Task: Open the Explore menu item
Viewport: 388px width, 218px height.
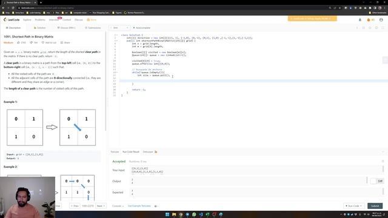Action: [27, 20]
